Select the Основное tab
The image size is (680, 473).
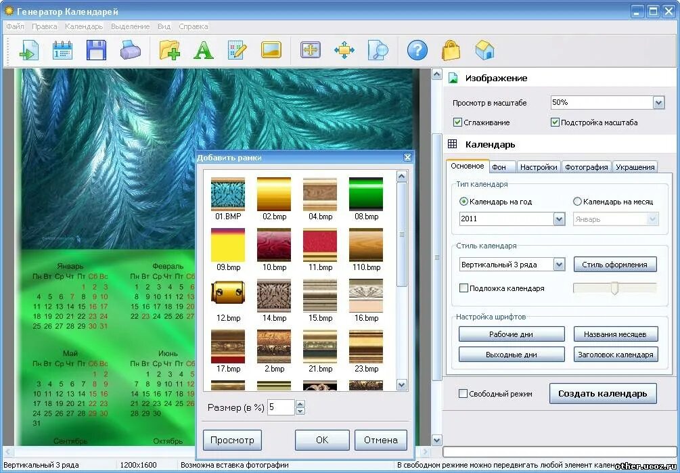coord(467,166)
